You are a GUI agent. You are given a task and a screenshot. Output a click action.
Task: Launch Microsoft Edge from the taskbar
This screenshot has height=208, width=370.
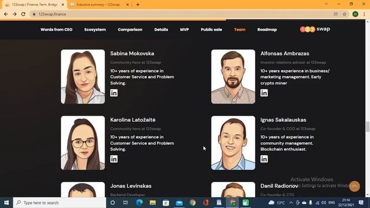[139, 203]
